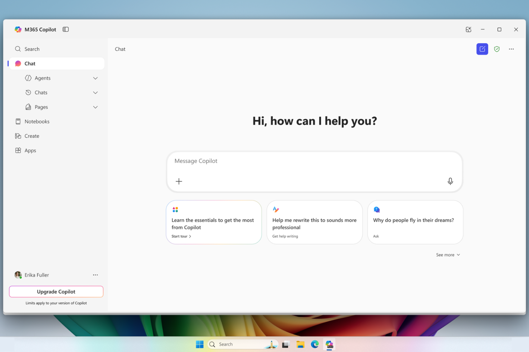Expand the Agents chevron

95,78
